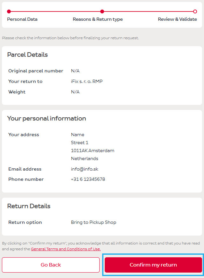The image size is (204, 278).
Task: Click the iFix s. r. o. RMP return destination
Action: pos(87,81)
